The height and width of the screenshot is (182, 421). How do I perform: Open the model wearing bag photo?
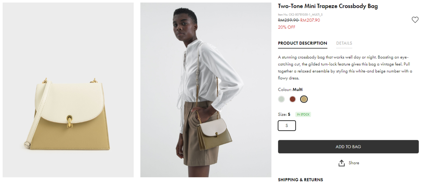tap(206, 90)
